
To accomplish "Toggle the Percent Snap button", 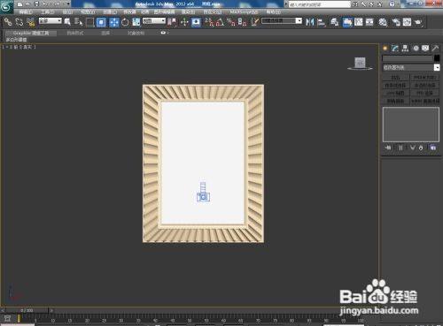I will coord(231,22).
